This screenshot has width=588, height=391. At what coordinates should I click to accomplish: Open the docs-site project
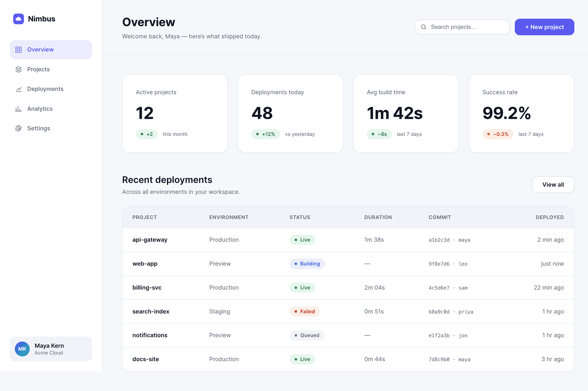(x=145, y=359)
